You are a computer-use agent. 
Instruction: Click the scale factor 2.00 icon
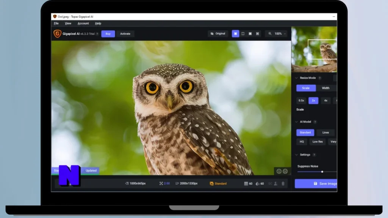click(x=161, y=184)
